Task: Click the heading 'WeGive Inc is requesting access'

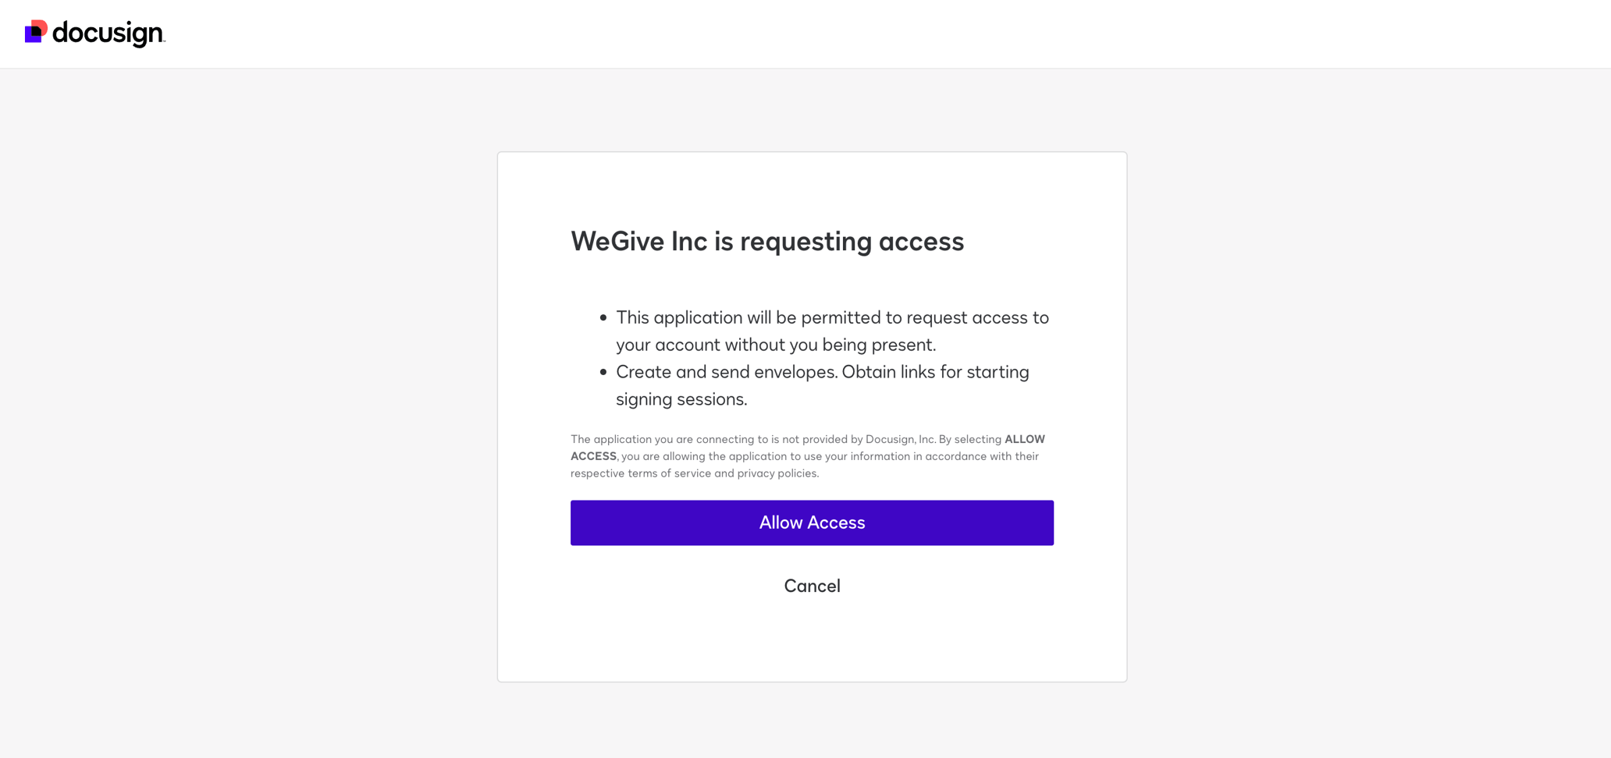Action: (767, 242)
